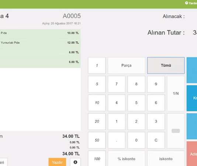Tap the number 9 key
The height and width of the screenshot is (166, 197).
156,84
